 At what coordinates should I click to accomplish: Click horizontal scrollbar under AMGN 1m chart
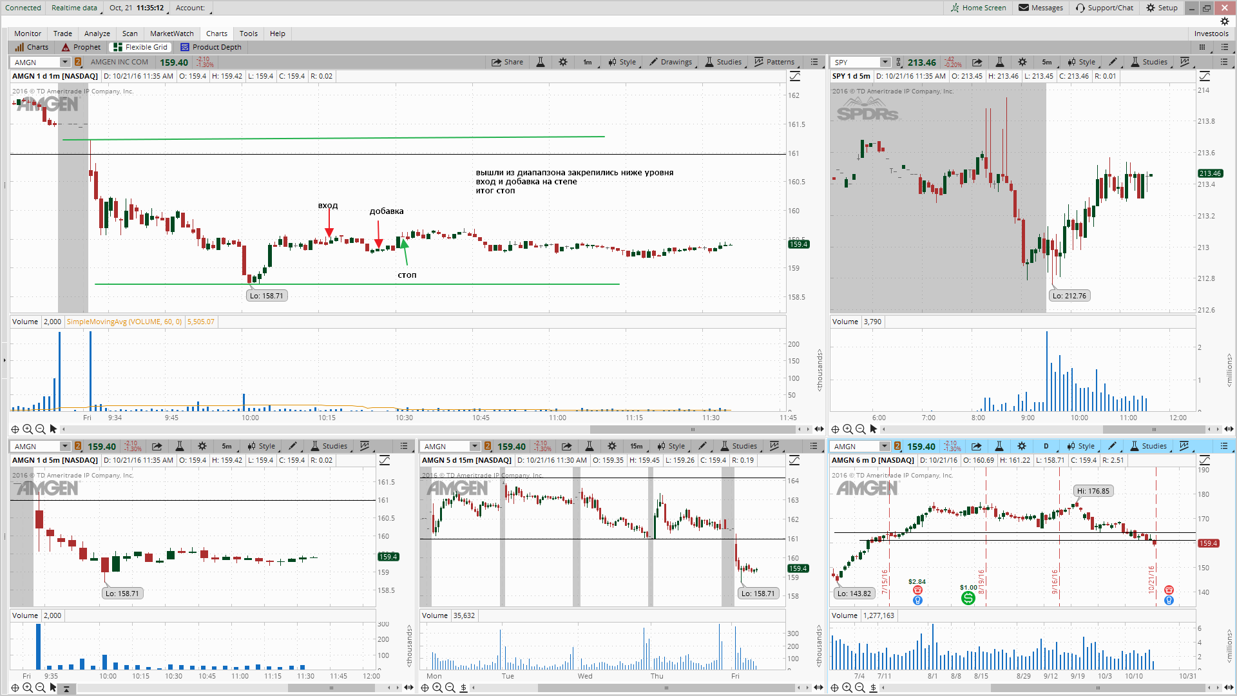point(693,429)
